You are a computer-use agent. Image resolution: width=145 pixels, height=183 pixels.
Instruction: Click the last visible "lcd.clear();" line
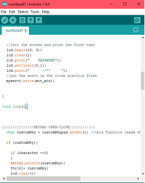[23, 173]
